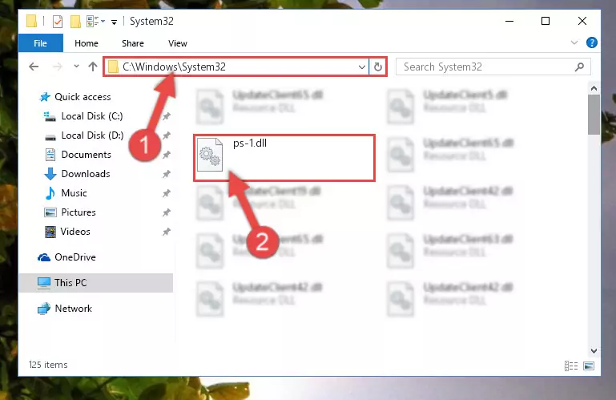
Task: Open Videos in the navigation pane
Action: pos(75,232)
